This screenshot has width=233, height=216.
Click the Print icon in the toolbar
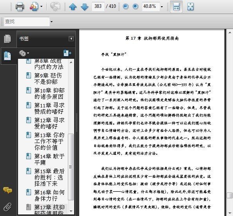pyautogui.click(x=20, y=7)
